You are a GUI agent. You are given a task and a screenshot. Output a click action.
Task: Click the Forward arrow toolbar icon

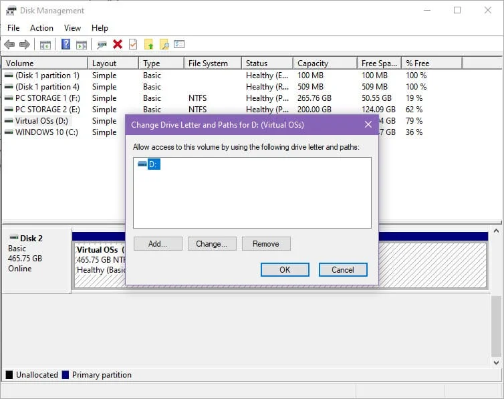point(25,44)
